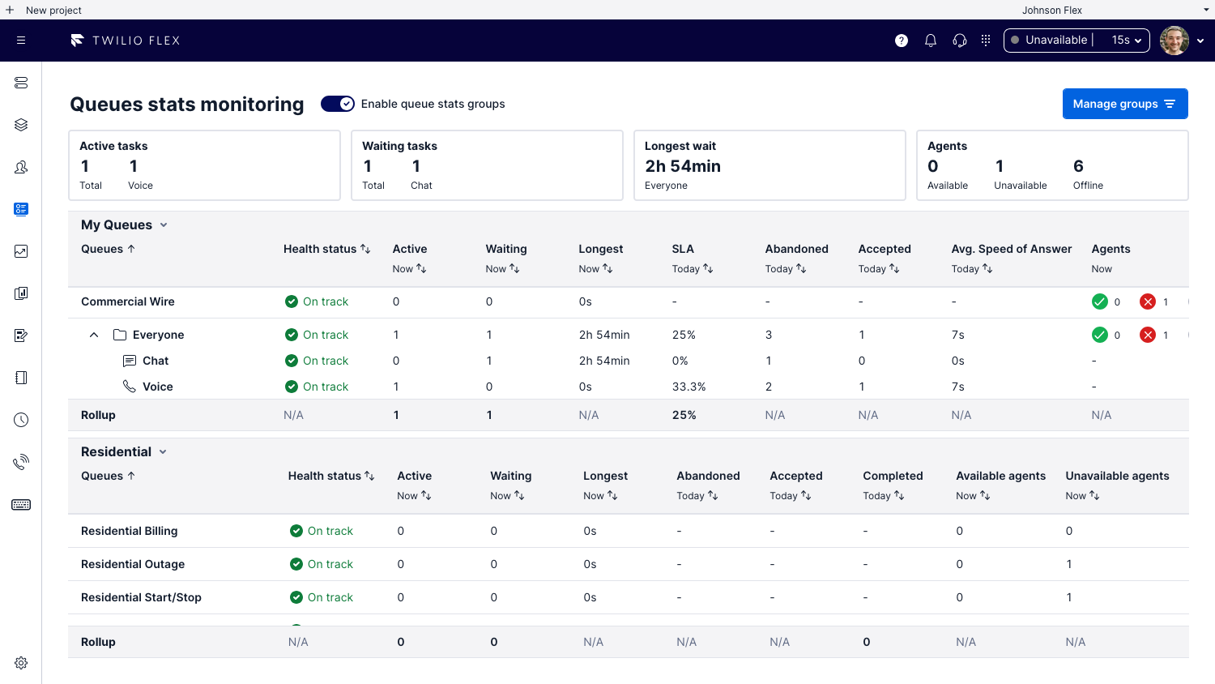This screenshot has width=1215, height=684.
Task: Open the settings gear at sidebar bottom
Action: (x=21, y=662)
